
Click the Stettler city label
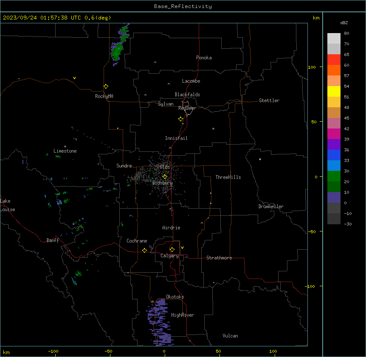[x=269, y=100]
